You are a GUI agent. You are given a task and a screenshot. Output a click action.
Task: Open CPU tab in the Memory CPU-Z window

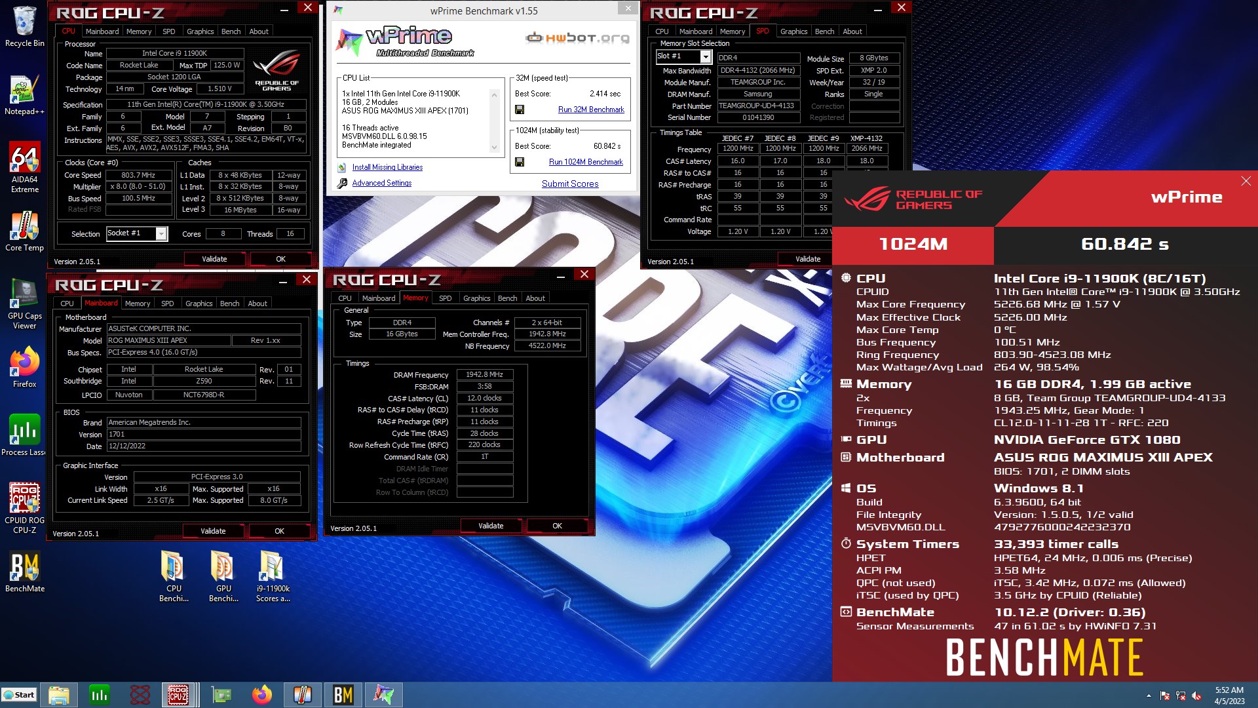pos(345,298)
